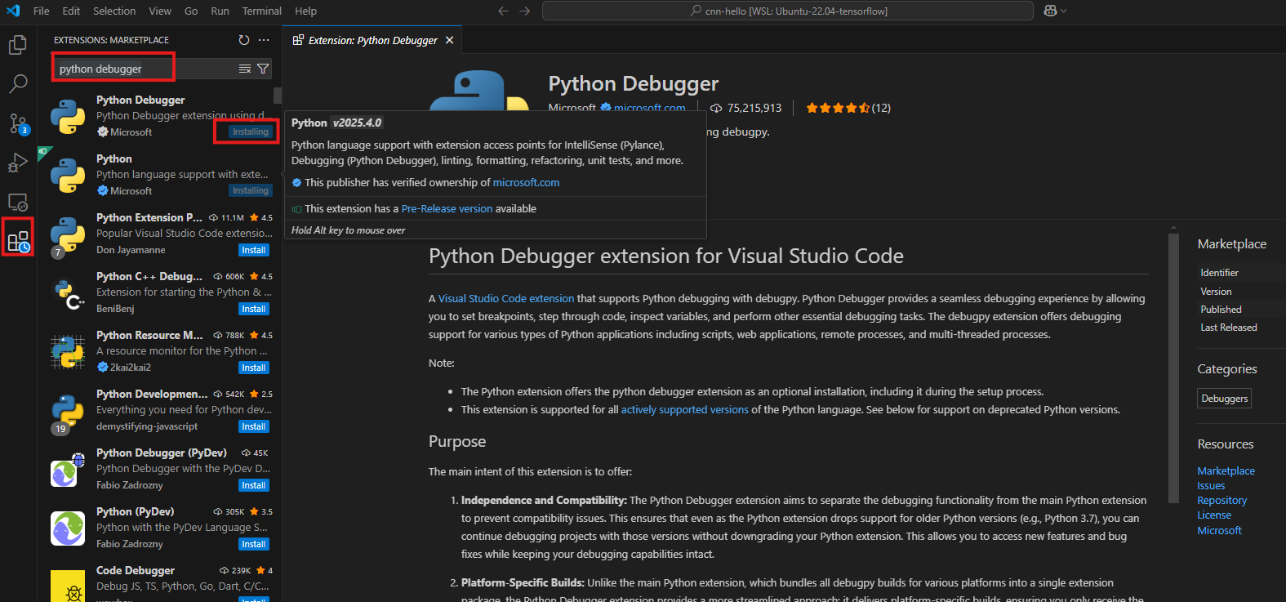Open the Source Control view
The width and height of the screenshot is (1286, 602).
tap(18, 123)
